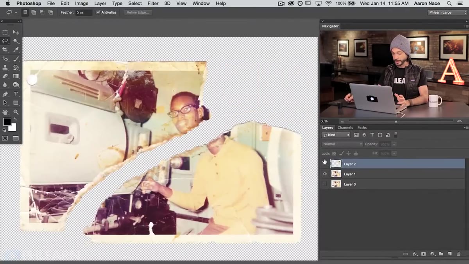This screenshot has height=264, width=469.
Task: Select the Sponge tool
Action: (x=16, y=85)
